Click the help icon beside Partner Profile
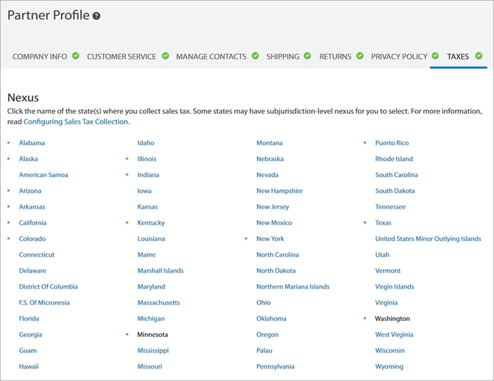 [96, 16]
